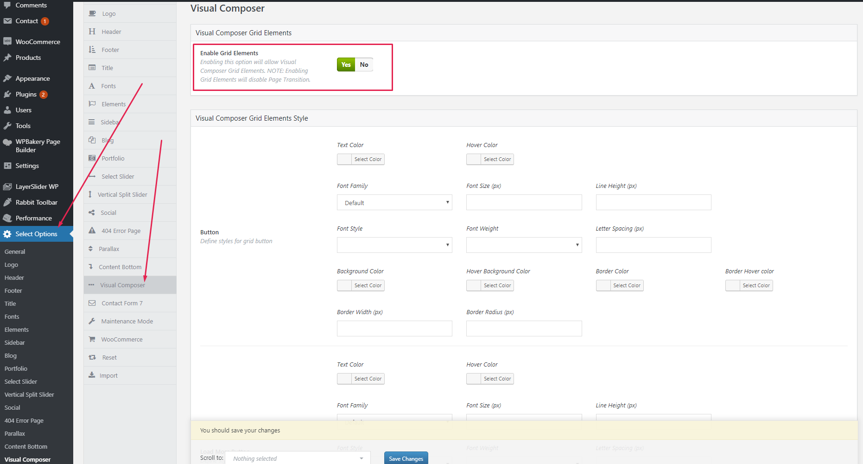
Task: Open the Button Font Family dropdown
Action: [394, 202]
